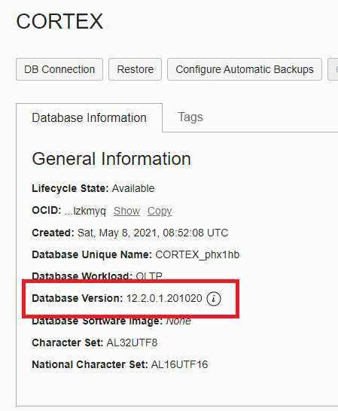Click the info icon beside Database Version
The image size is (338, 411).
click(214, 299)
